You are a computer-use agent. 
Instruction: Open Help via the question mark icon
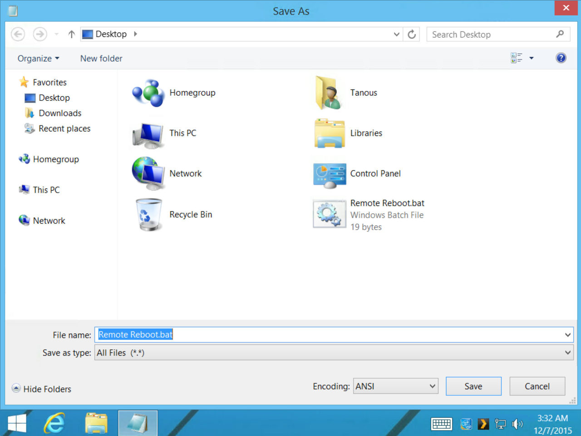click(561, 58)
